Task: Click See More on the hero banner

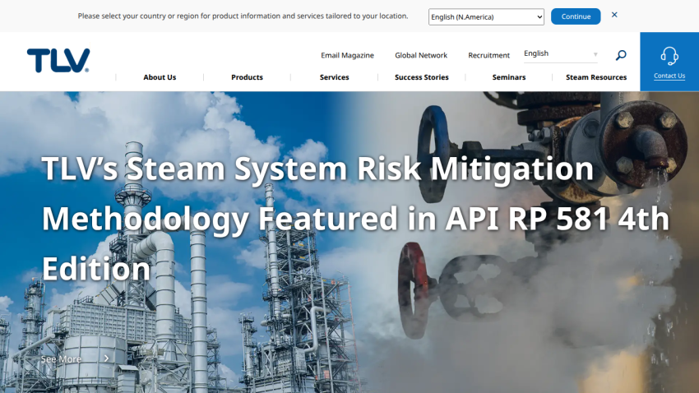Action: [61, 359]
